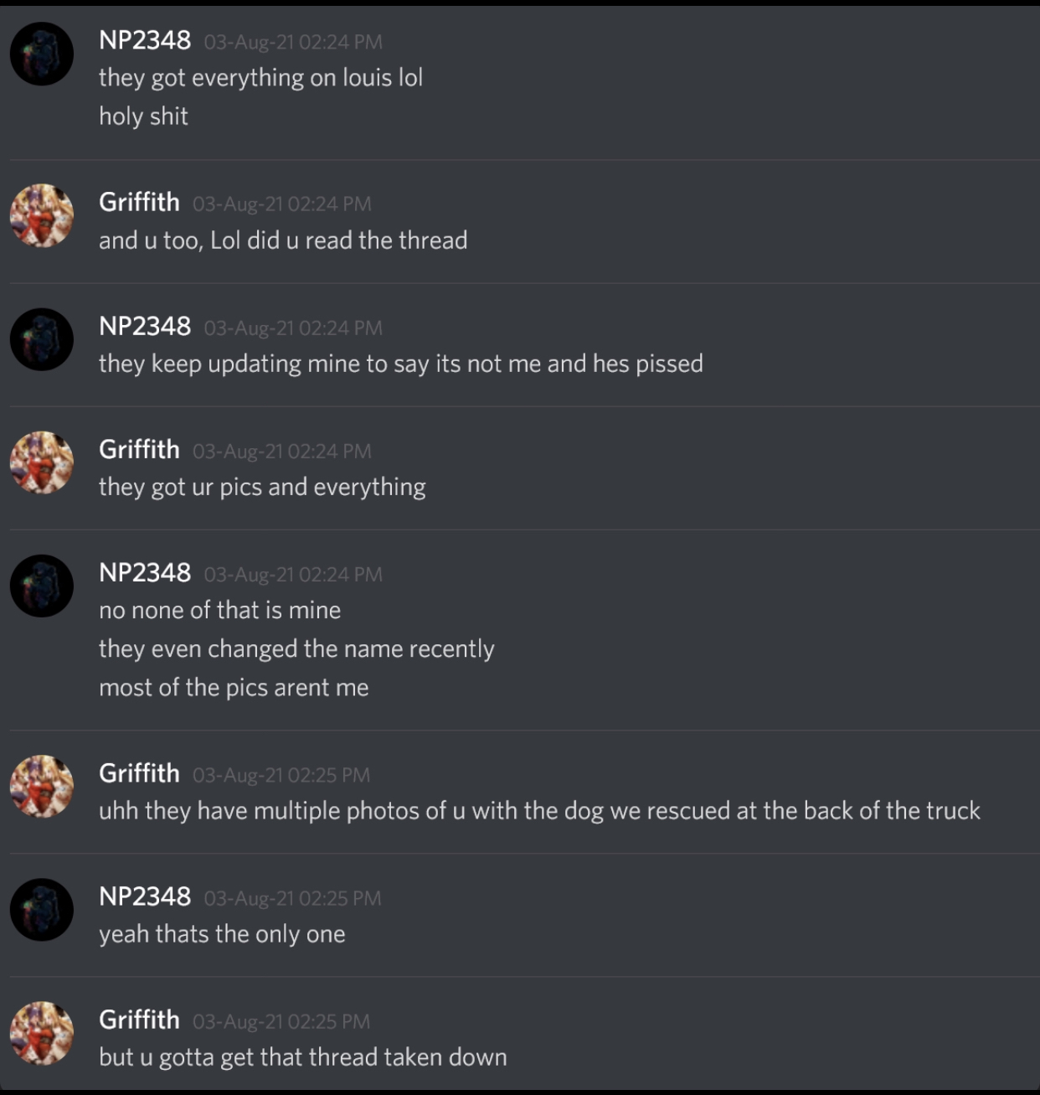Click Griffith's avatar by 'they got ur pics'

pos(42,462)
